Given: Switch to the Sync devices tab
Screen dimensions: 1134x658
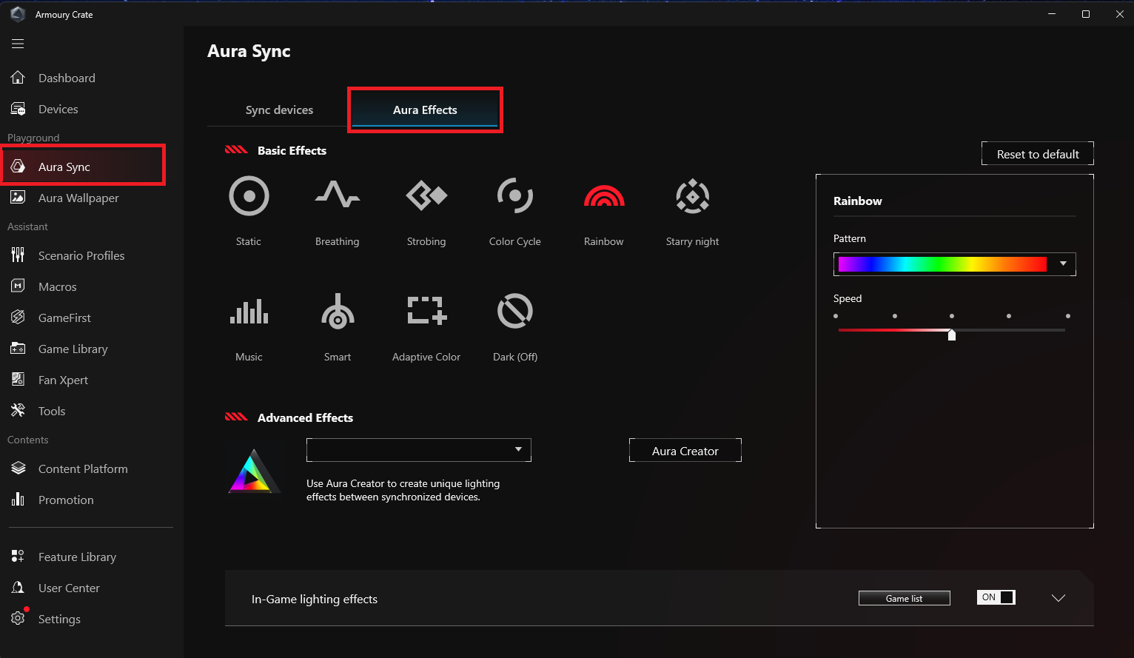Looking at the screenshot, I should pos(279,110).
